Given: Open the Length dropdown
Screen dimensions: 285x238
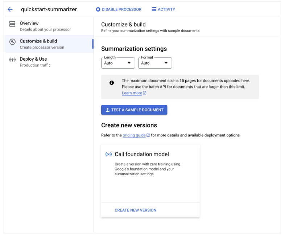Looking at the screenshot, I should click(118, 63).
